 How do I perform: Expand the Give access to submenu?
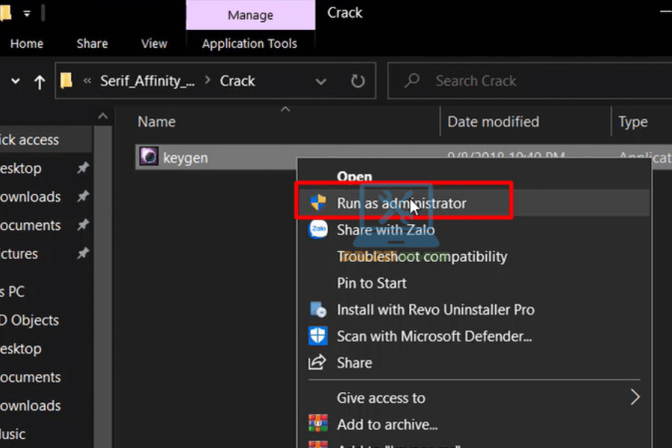click(x=635, y=397)
